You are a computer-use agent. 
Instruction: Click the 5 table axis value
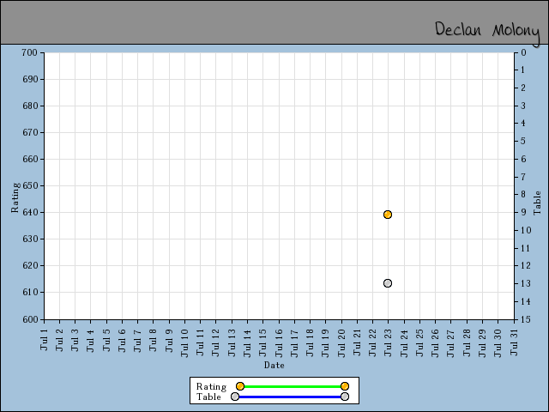(523, 141)
